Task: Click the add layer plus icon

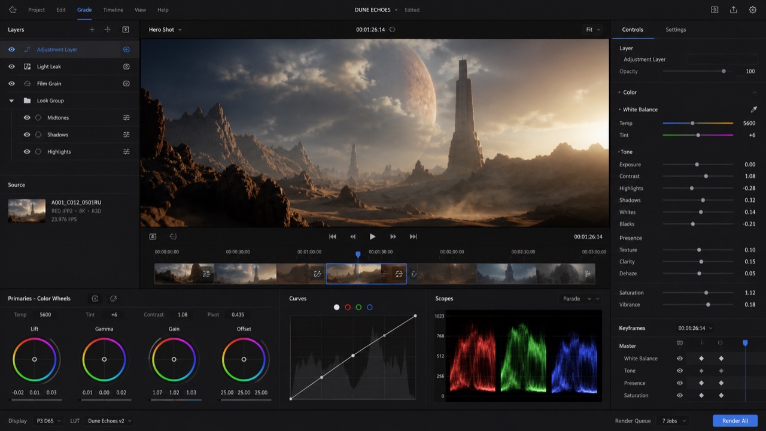Action: (92, 29)
